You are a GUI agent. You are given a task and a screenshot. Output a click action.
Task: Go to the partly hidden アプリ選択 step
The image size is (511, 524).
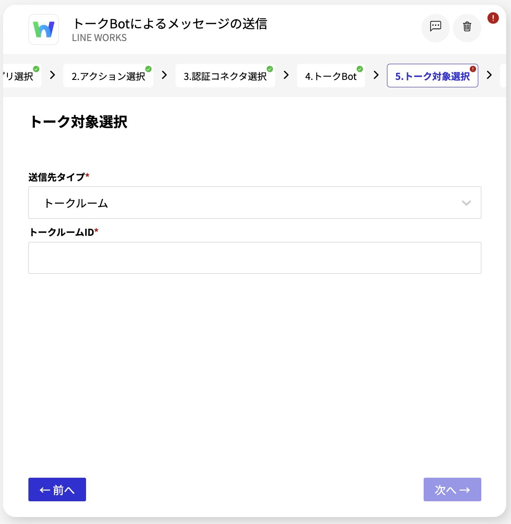(x=22, y=76)
